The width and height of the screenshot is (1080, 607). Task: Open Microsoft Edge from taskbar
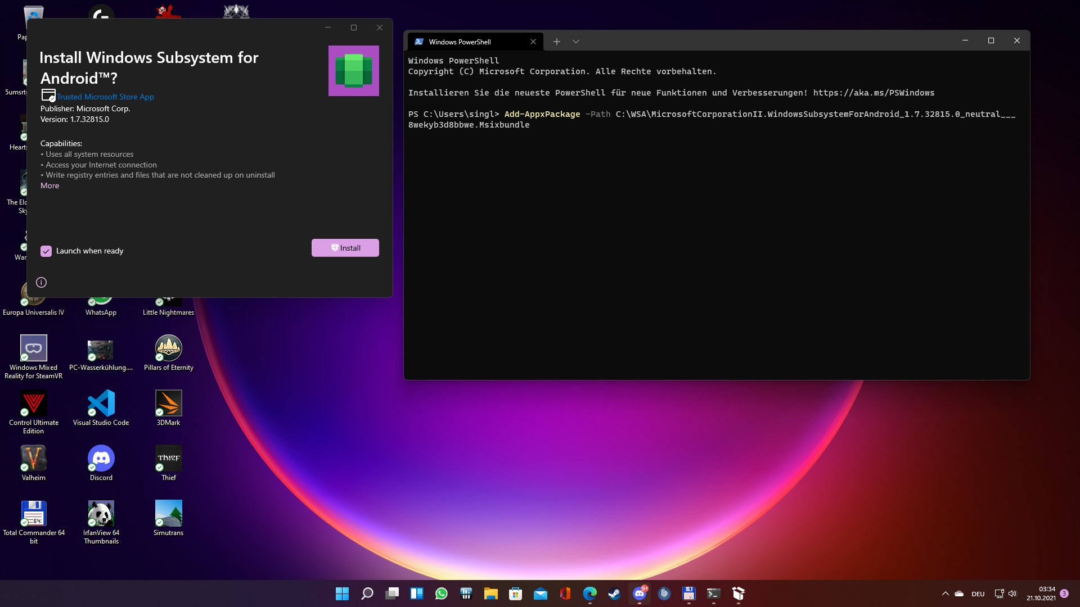coord(590,594)
